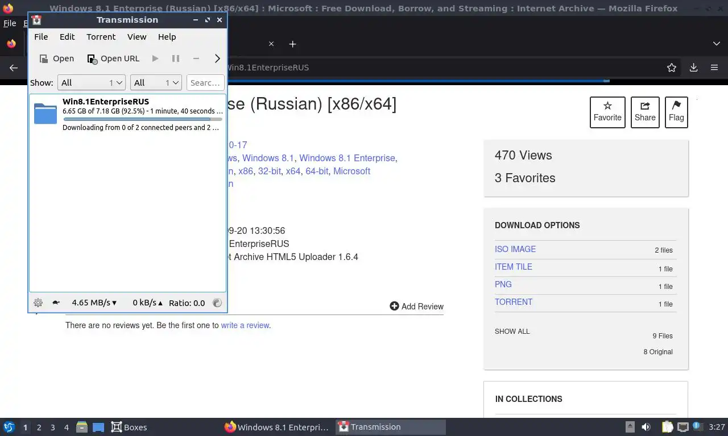Open the first Show All filter dropdown
The height and width of the screenshot is (436, 728).
coord(91,83)
